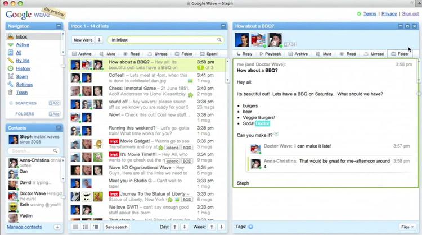
Task: Click Reply in the wave toolbar
Action: [x=244, y=54]
